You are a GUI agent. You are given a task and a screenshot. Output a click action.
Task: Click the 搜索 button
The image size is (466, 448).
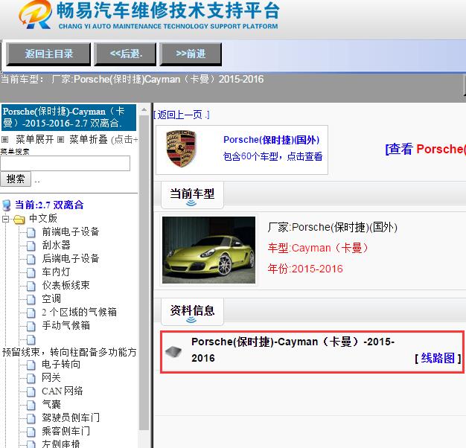pos(16,179)
